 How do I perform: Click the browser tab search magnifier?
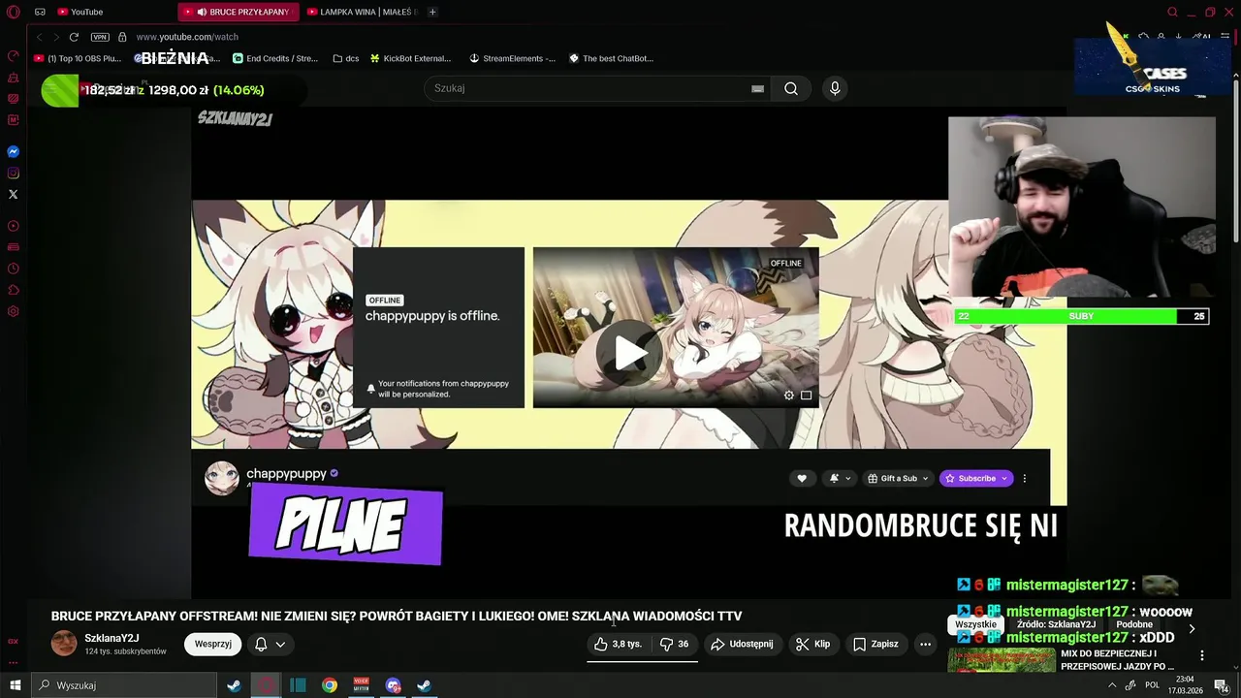click(x=1172, y=12)
